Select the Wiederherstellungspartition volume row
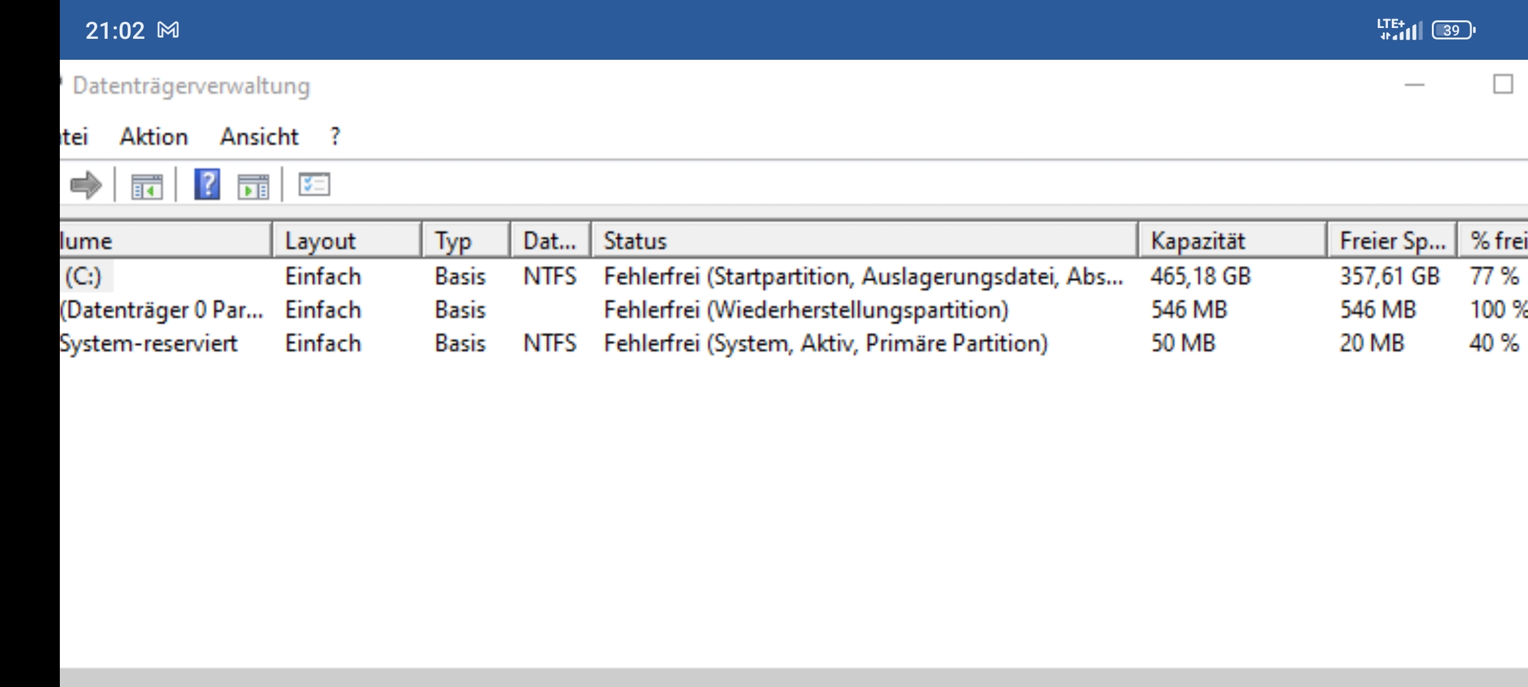1528x687 pixels. click(x=161, y=310)
